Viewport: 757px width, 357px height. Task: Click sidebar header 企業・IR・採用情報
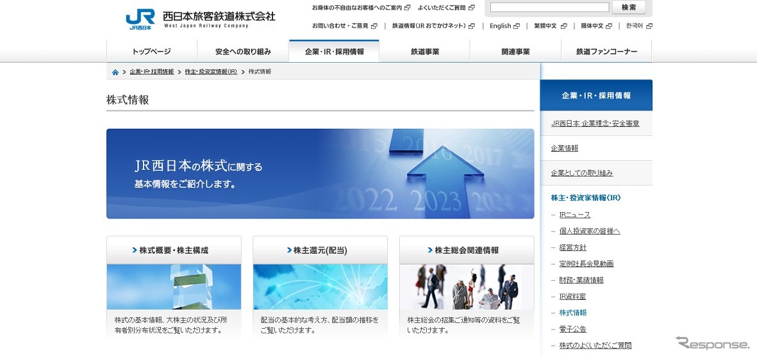(x=596, y=95)
